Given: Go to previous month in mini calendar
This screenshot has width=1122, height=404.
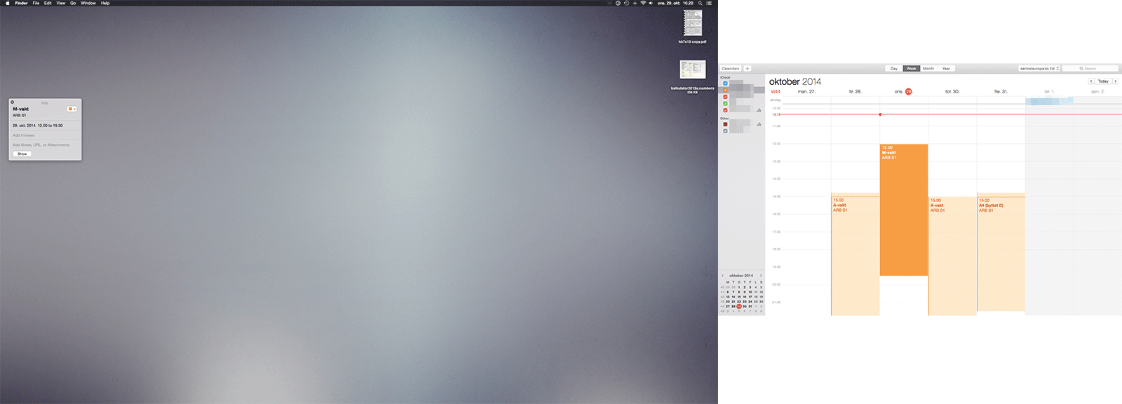Looking at the screenshot, I should pos(723,276).
